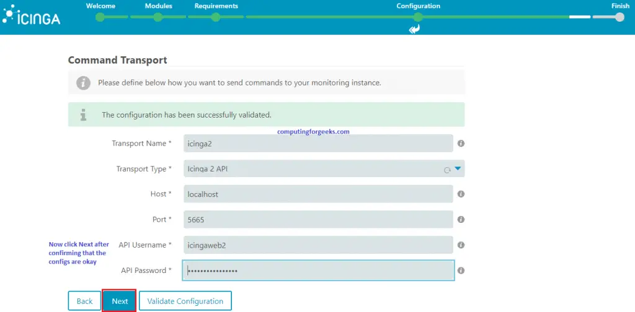
Task: Click the Welcome step progress dot
Action: [x=100, y=17]
